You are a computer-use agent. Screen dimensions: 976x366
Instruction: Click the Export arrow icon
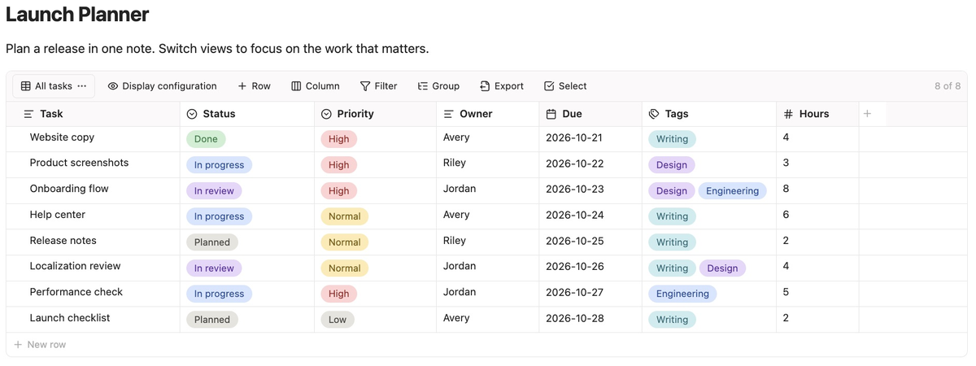(x=485, y=86)
